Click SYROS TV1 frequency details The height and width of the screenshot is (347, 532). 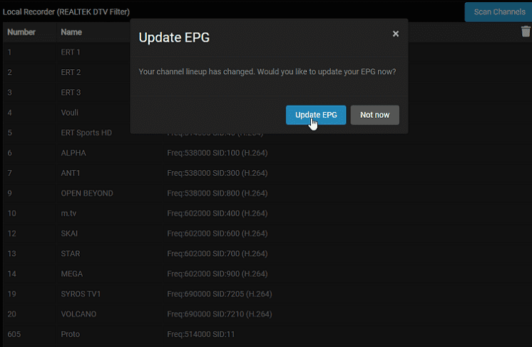click(x=220, y=293)
